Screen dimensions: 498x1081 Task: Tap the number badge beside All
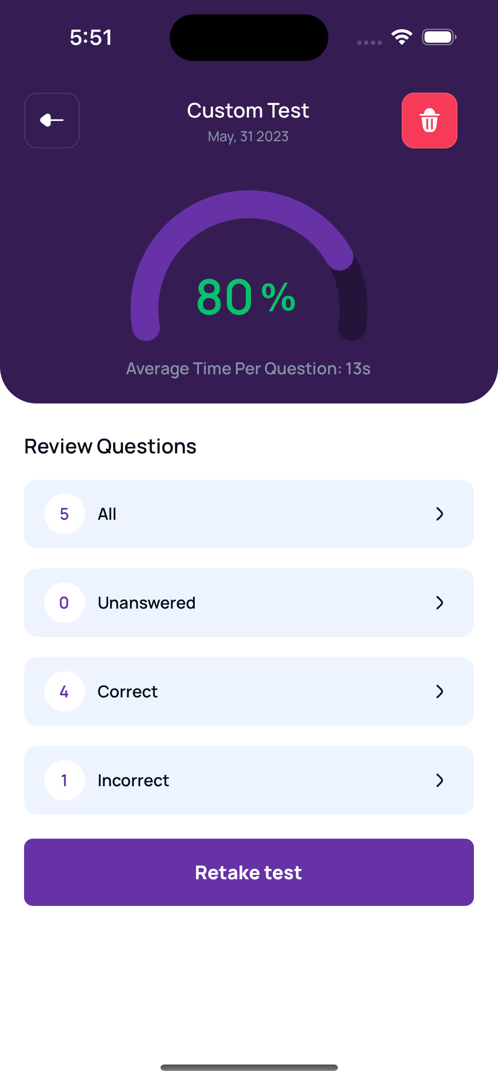click(x=64, y=514)
